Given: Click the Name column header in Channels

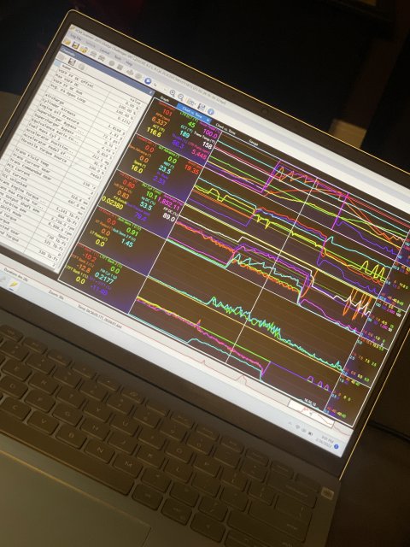Looking at the screenshot, I should tap(67, 67).
